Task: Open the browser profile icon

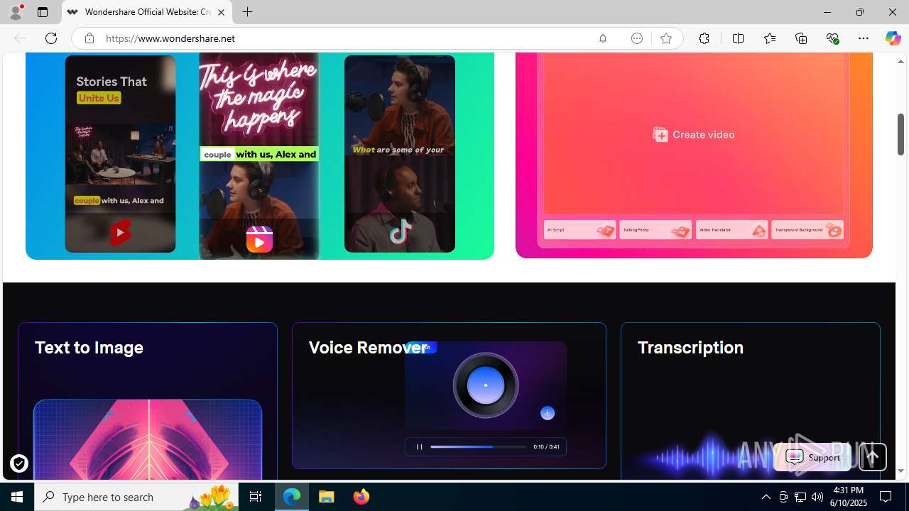Action: point(16,12)
